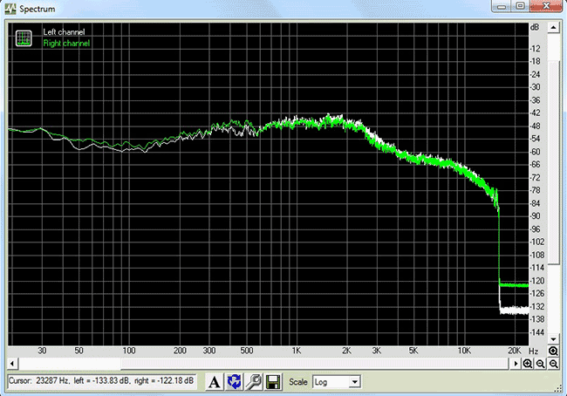
Task: Click the Left channel legend label
Action: coord(64,32)
